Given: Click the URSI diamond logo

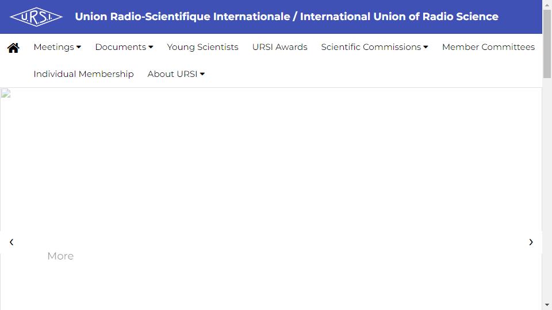Looking at the screenshot, I should pyautogui.click(x=36, y=17).
